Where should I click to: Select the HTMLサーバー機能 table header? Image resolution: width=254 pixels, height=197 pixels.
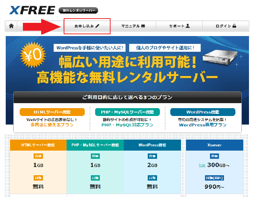[38, 145]
